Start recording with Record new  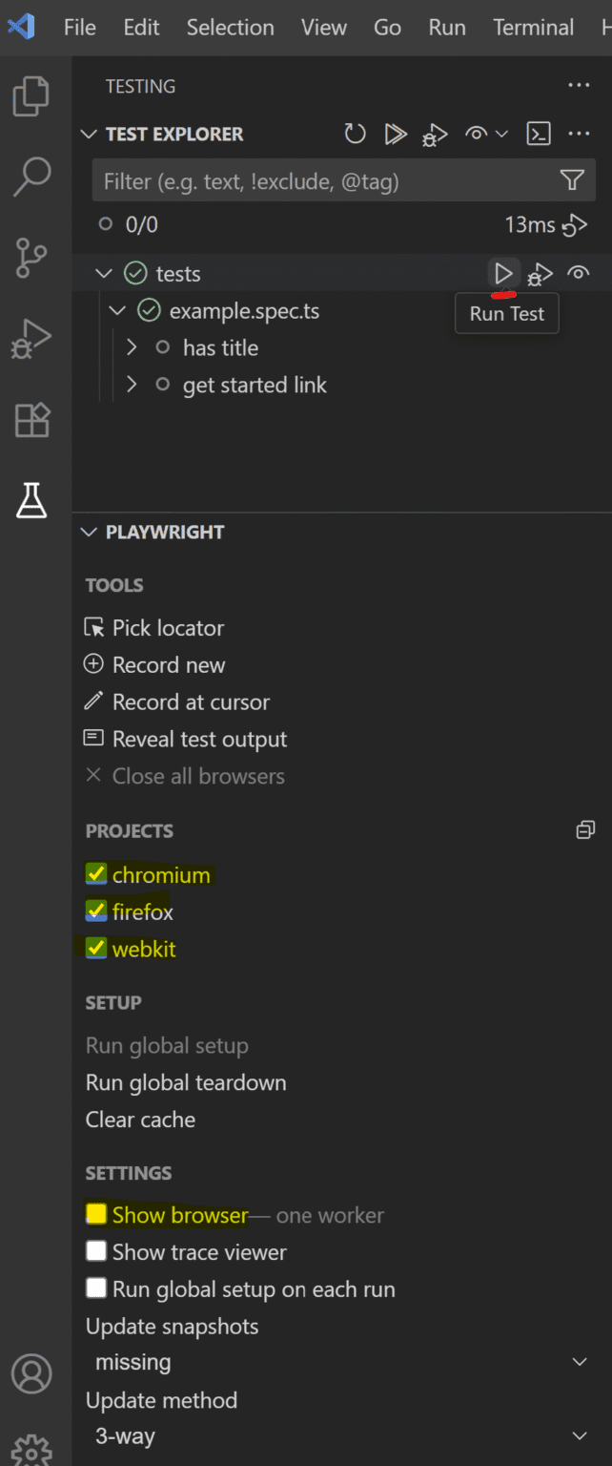coord(168,665)
